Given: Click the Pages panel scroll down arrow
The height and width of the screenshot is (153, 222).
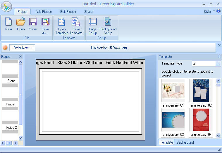Looking at the screenshot, I should pos(21,138).
